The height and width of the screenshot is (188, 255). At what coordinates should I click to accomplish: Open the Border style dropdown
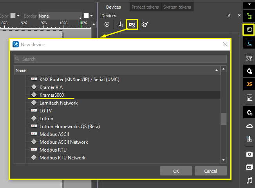click(x=59, y=16)
